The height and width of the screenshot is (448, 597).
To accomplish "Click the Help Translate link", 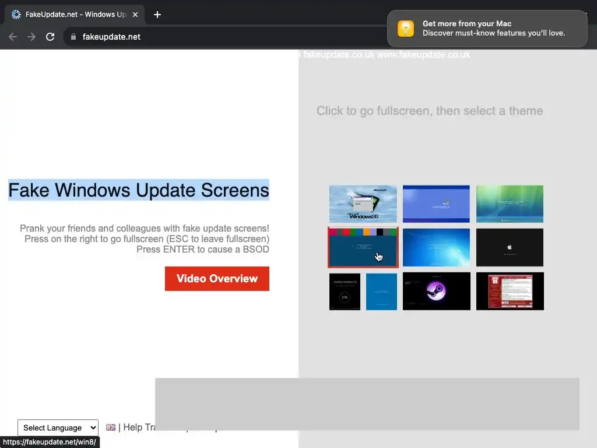I will click(140, 428).
